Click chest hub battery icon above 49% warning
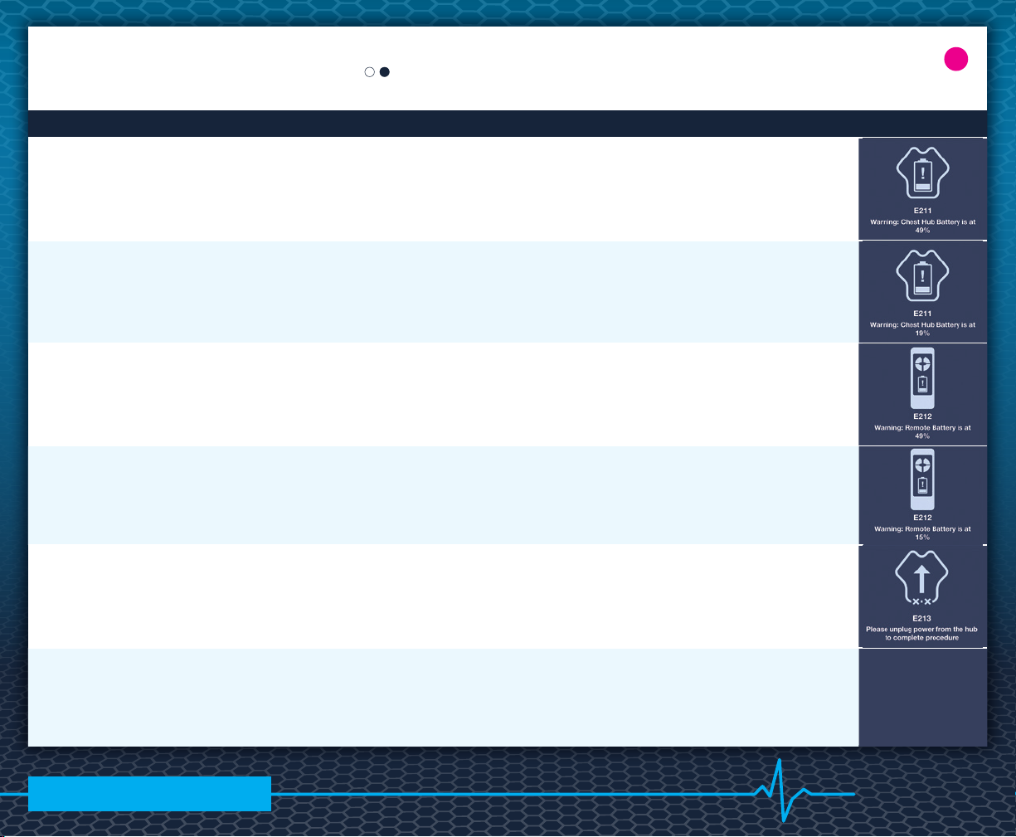This screenshot has height=837, width=1016. 922,173
